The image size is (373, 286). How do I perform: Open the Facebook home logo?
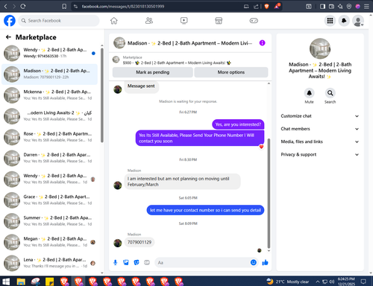tap(10, 21)
